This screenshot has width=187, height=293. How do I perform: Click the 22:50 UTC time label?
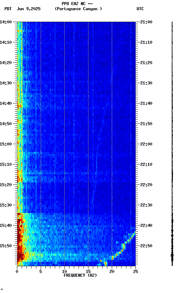click(146, 246)
